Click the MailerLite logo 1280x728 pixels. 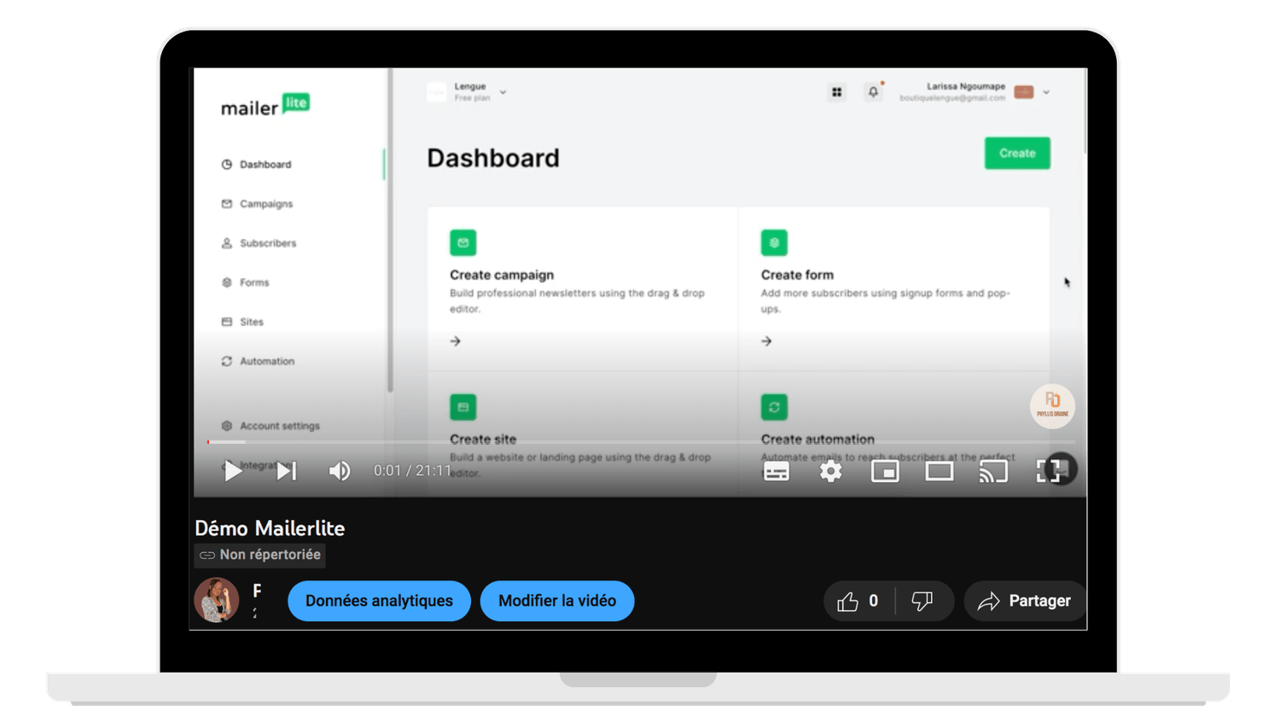(x=265, y=105)
